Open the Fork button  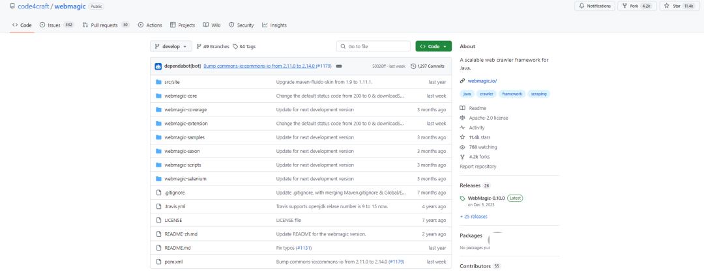pyautogui.click(x=637, y=6)
